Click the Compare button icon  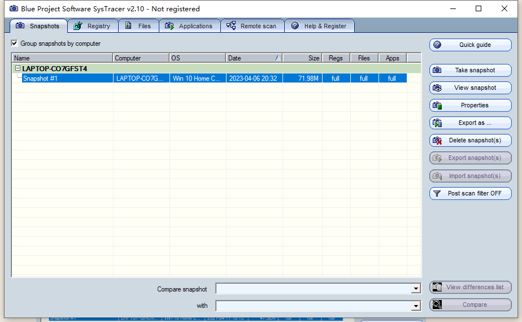click(x=437, y=304)
